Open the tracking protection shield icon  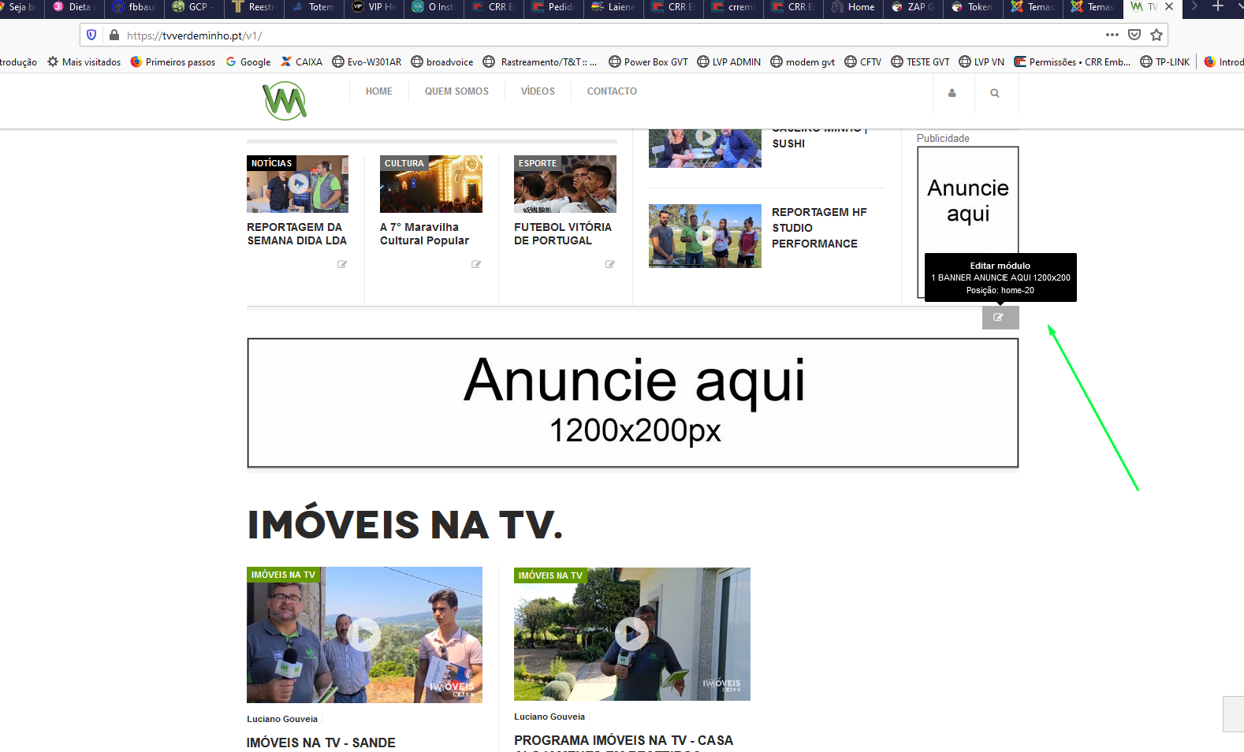pos(91,35)
